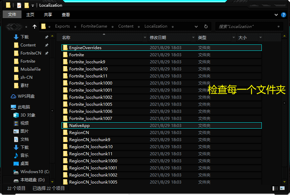
Task: Open the 文档 library in sidebar
Action: point(22,139)
